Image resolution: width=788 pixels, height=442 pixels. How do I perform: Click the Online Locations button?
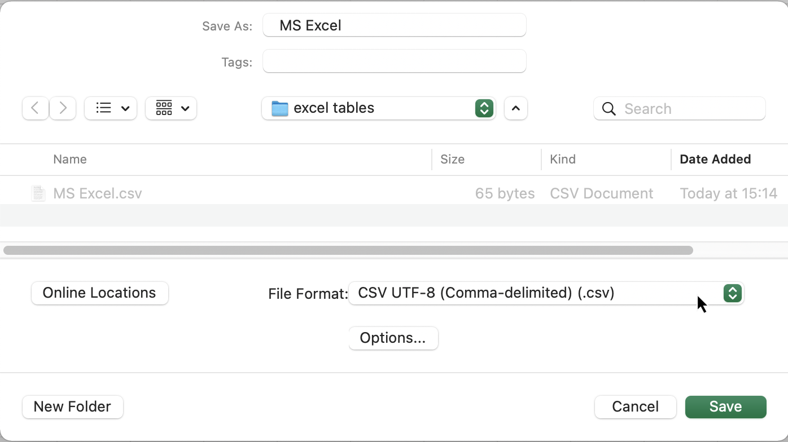(x=99, y=293)
